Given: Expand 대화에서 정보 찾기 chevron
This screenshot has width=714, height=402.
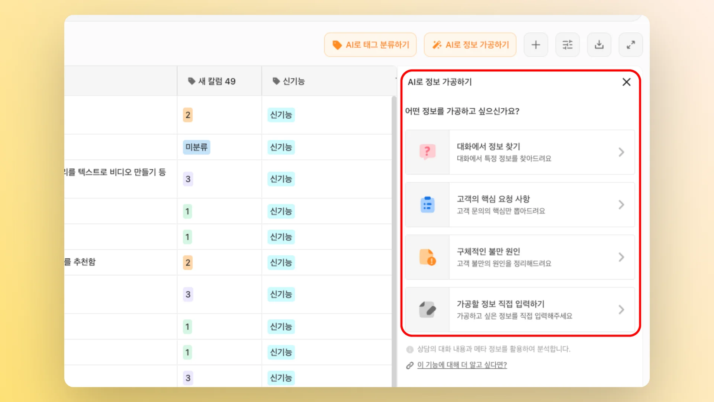Looking at the screenshot, I should 621,152.
